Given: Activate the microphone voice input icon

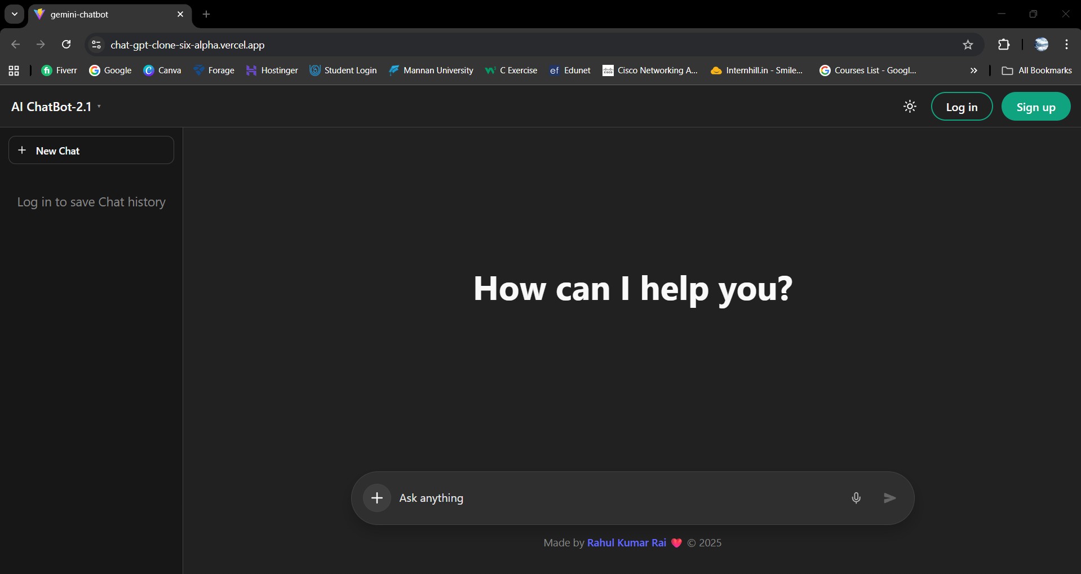Looking at the screenshot, I should coord(856,498).
